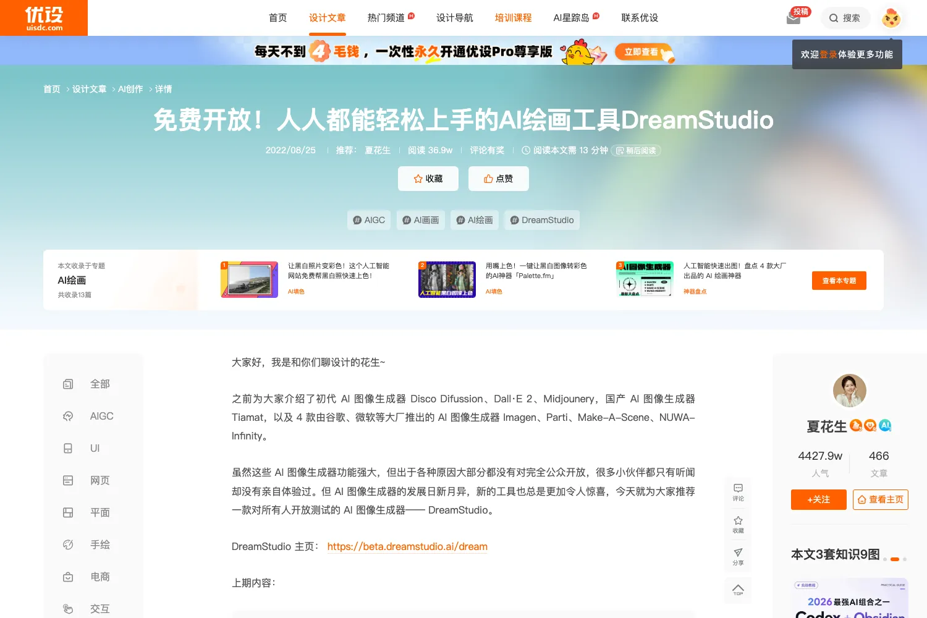Screen dimensions: 927x618
Task: Open article 用嘴上色 Palette.fm title
Action: tap(536, 271)
